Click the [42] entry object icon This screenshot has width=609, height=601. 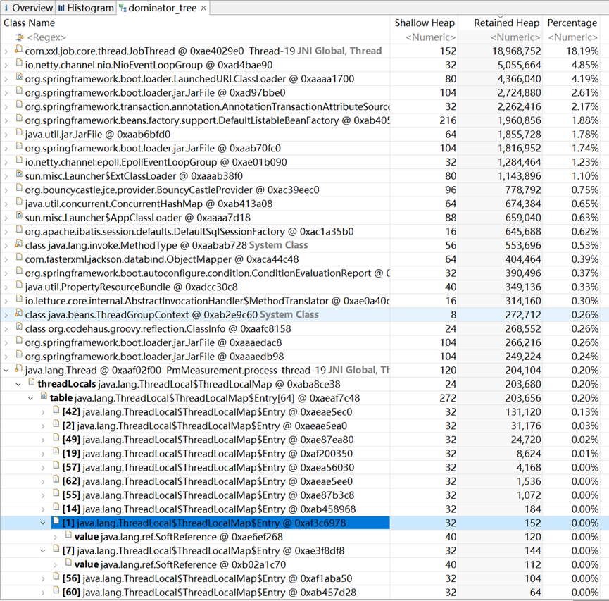click(56, 410)
